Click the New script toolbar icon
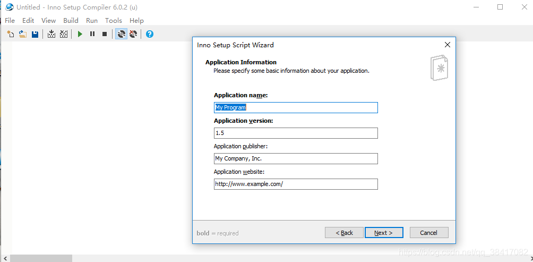This screenshot has height=262, width=533. (x=11, y=34)
